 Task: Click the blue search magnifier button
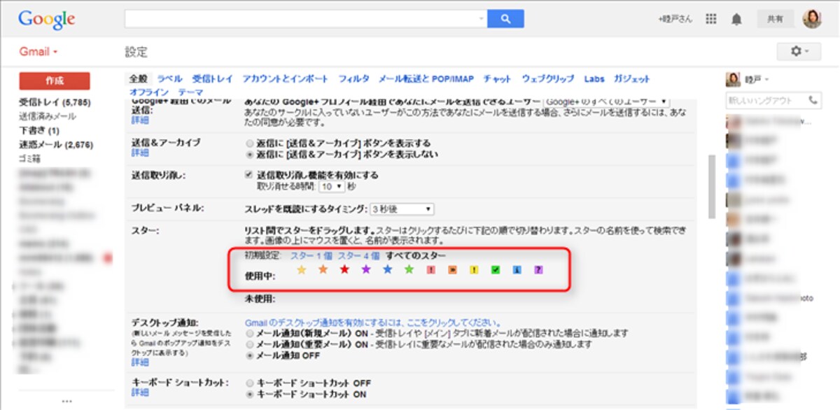(x=505, y=19)
